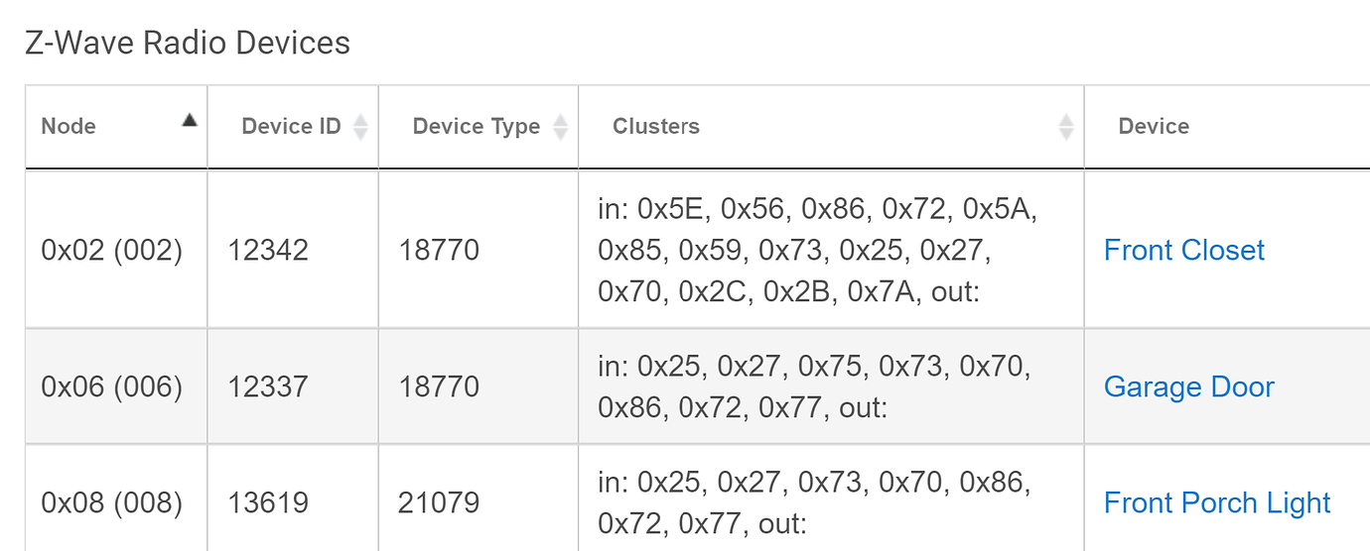Click the node cell 0x08 (008)
The image size is (1370, 551).
coord(112,503)
